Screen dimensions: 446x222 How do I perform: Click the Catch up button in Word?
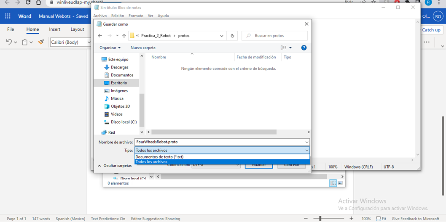pyautogui.click(x=430, y=29)
